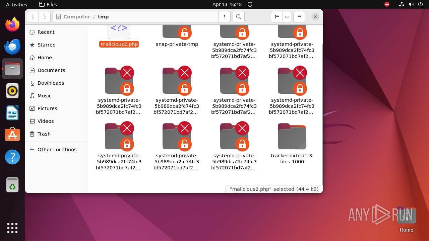Select the tracker-extract-3-files.1000 folder
Screen dimensions: 429x241
pyautogui.click(x=292, y=136)
